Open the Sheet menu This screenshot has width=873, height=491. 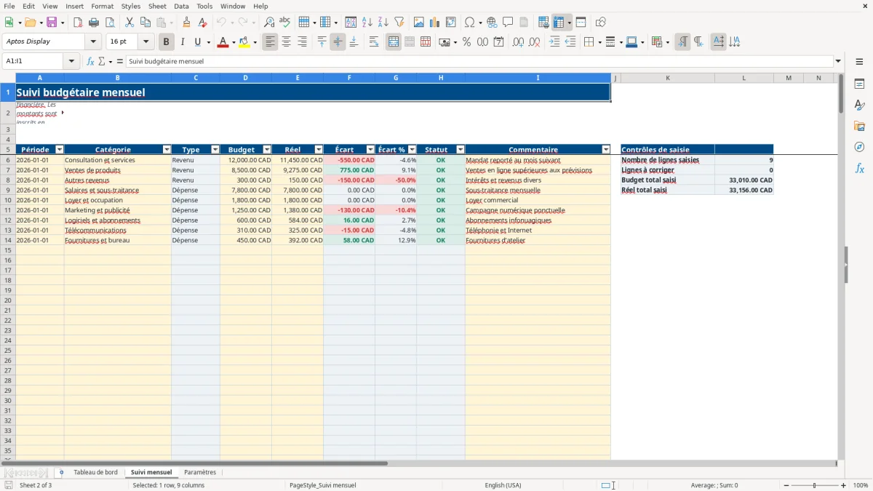pos(157,6)
